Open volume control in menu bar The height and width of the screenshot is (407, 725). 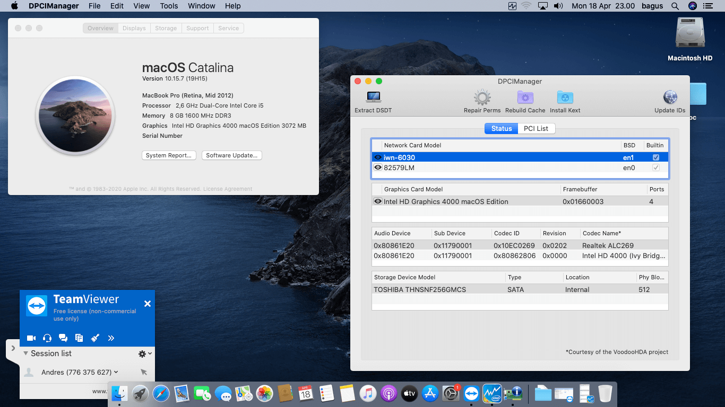click(x=558, y=6)
